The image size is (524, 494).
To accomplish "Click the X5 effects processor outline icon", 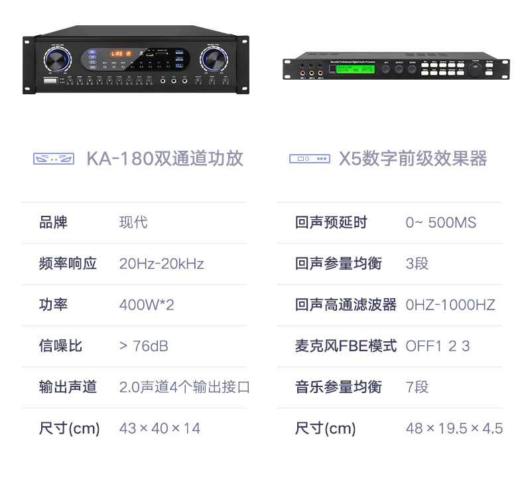I will [310, 159].
